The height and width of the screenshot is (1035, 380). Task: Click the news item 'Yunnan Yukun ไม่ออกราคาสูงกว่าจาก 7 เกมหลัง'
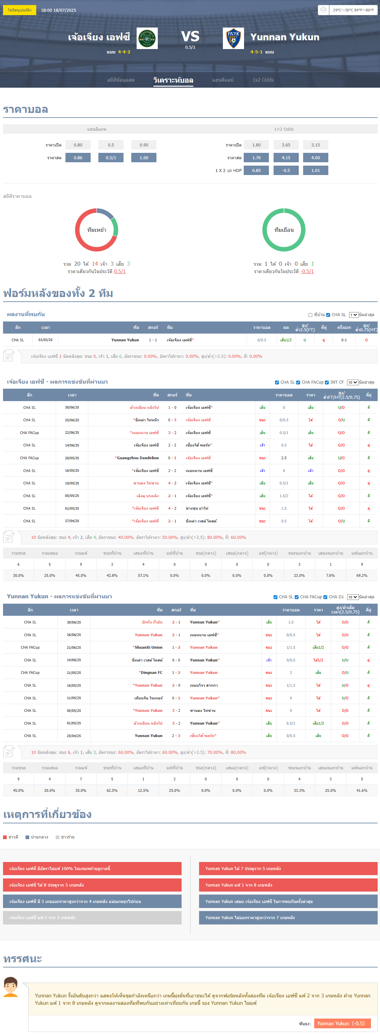(288, 917)
